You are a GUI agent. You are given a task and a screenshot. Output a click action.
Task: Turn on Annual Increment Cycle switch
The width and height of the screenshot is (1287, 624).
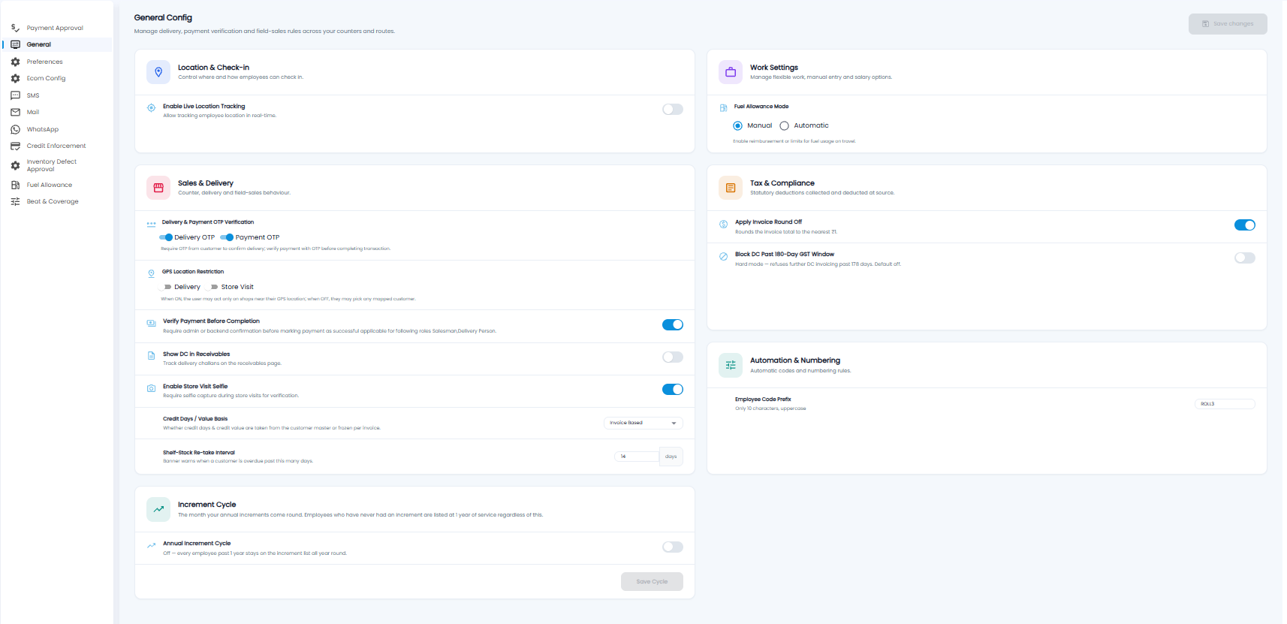coord(673,547)
